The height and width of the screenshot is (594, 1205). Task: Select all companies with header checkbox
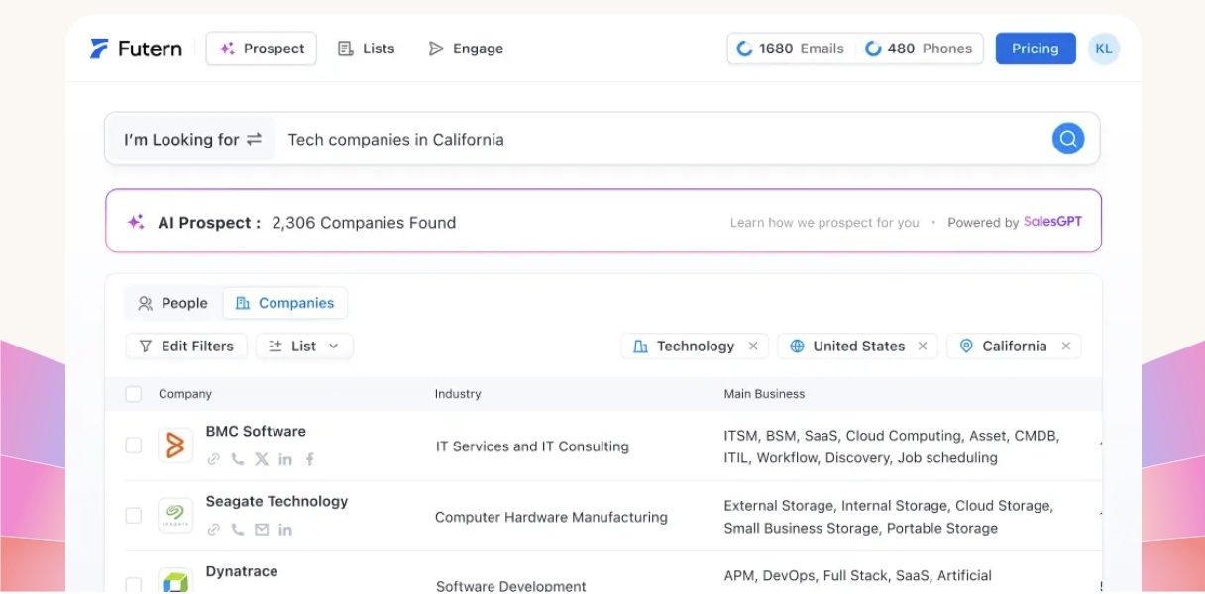(x=134, y=394)
